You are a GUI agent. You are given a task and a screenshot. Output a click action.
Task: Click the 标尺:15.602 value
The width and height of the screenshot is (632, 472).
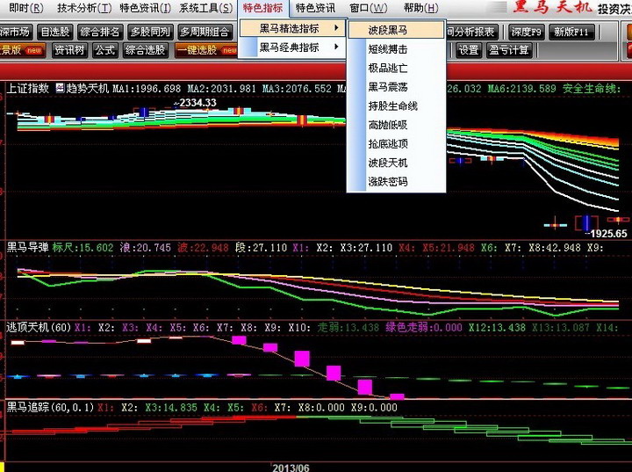click(83, 248)
